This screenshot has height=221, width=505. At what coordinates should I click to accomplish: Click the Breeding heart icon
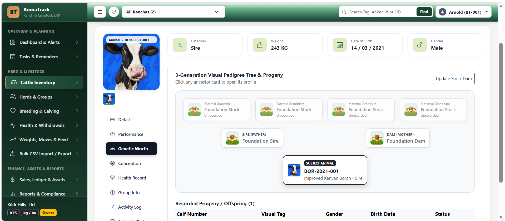coord(13,111)
